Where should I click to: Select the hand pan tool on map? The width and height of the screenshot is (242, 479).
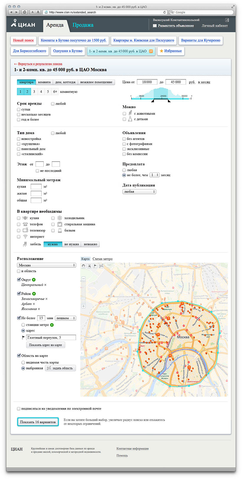(x=84, y=266)
